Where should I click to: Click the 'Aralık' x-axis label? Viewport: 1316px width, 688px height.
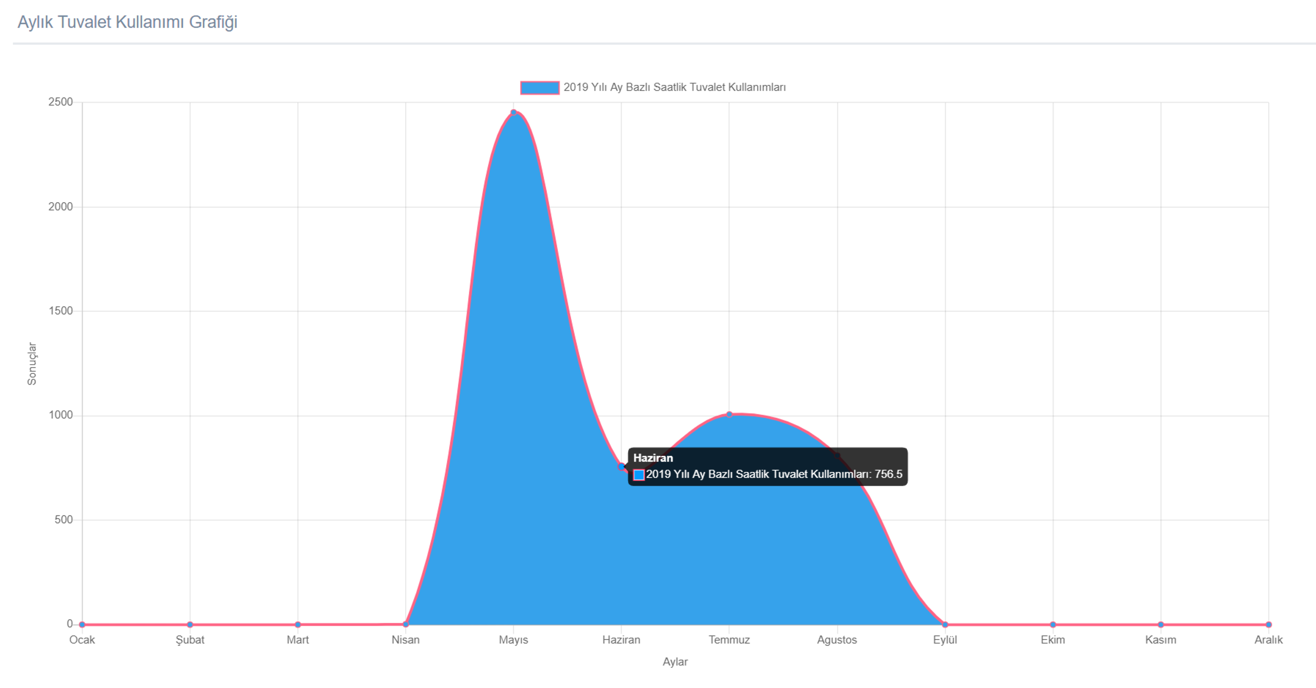click(1269, 640)
